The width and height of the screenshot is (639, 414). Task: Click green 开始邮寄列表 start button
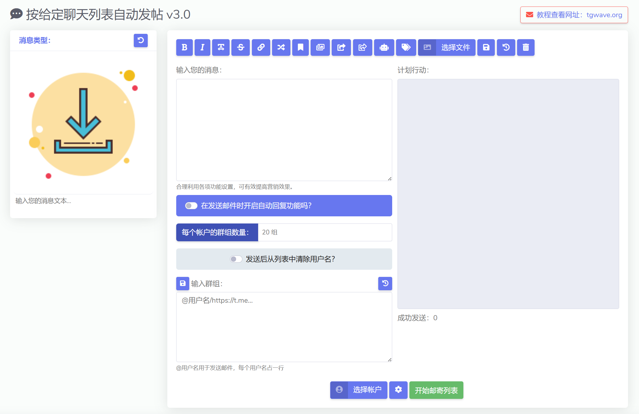click(x=436, y=390)
